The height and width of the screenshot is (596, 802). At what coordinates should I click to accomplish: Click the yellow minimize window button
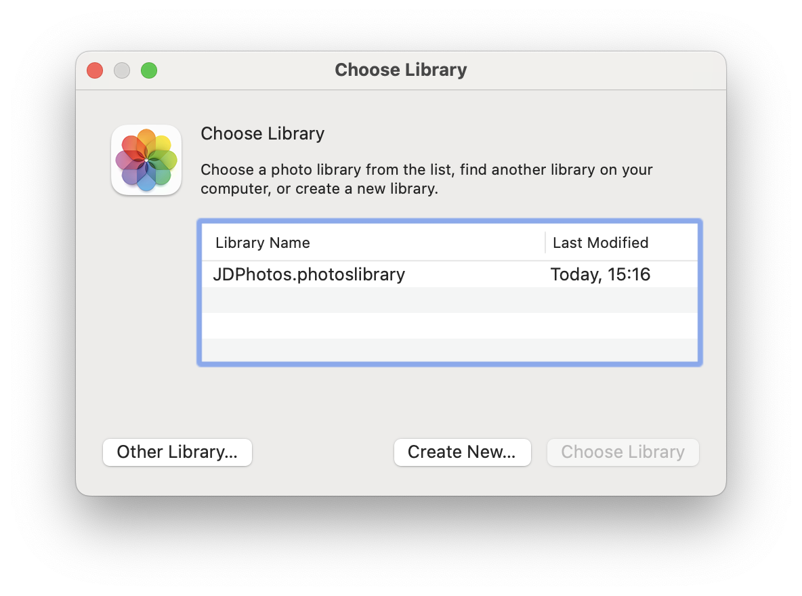coord(122,70)
